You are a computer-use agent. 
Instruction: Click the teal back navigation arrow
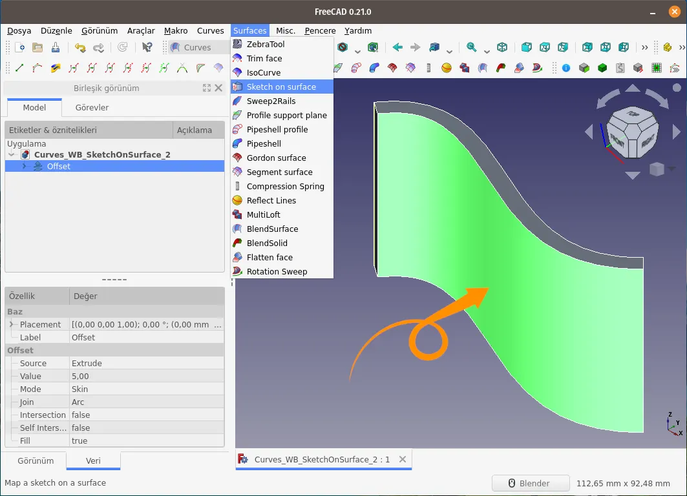(397, 47)
